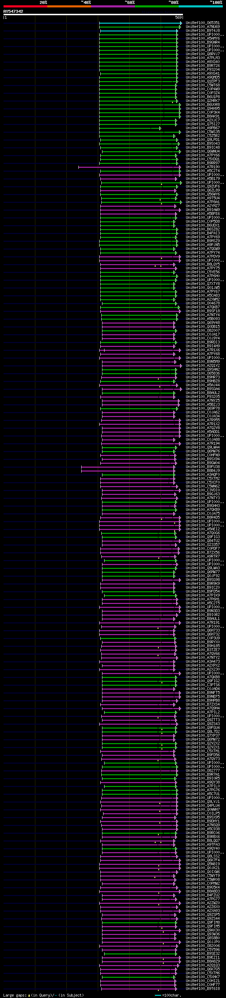The width and height of the screenshot is (226, 998).
Task: Select hit label UniRef100_Q69P78
Action: (203, 408)
